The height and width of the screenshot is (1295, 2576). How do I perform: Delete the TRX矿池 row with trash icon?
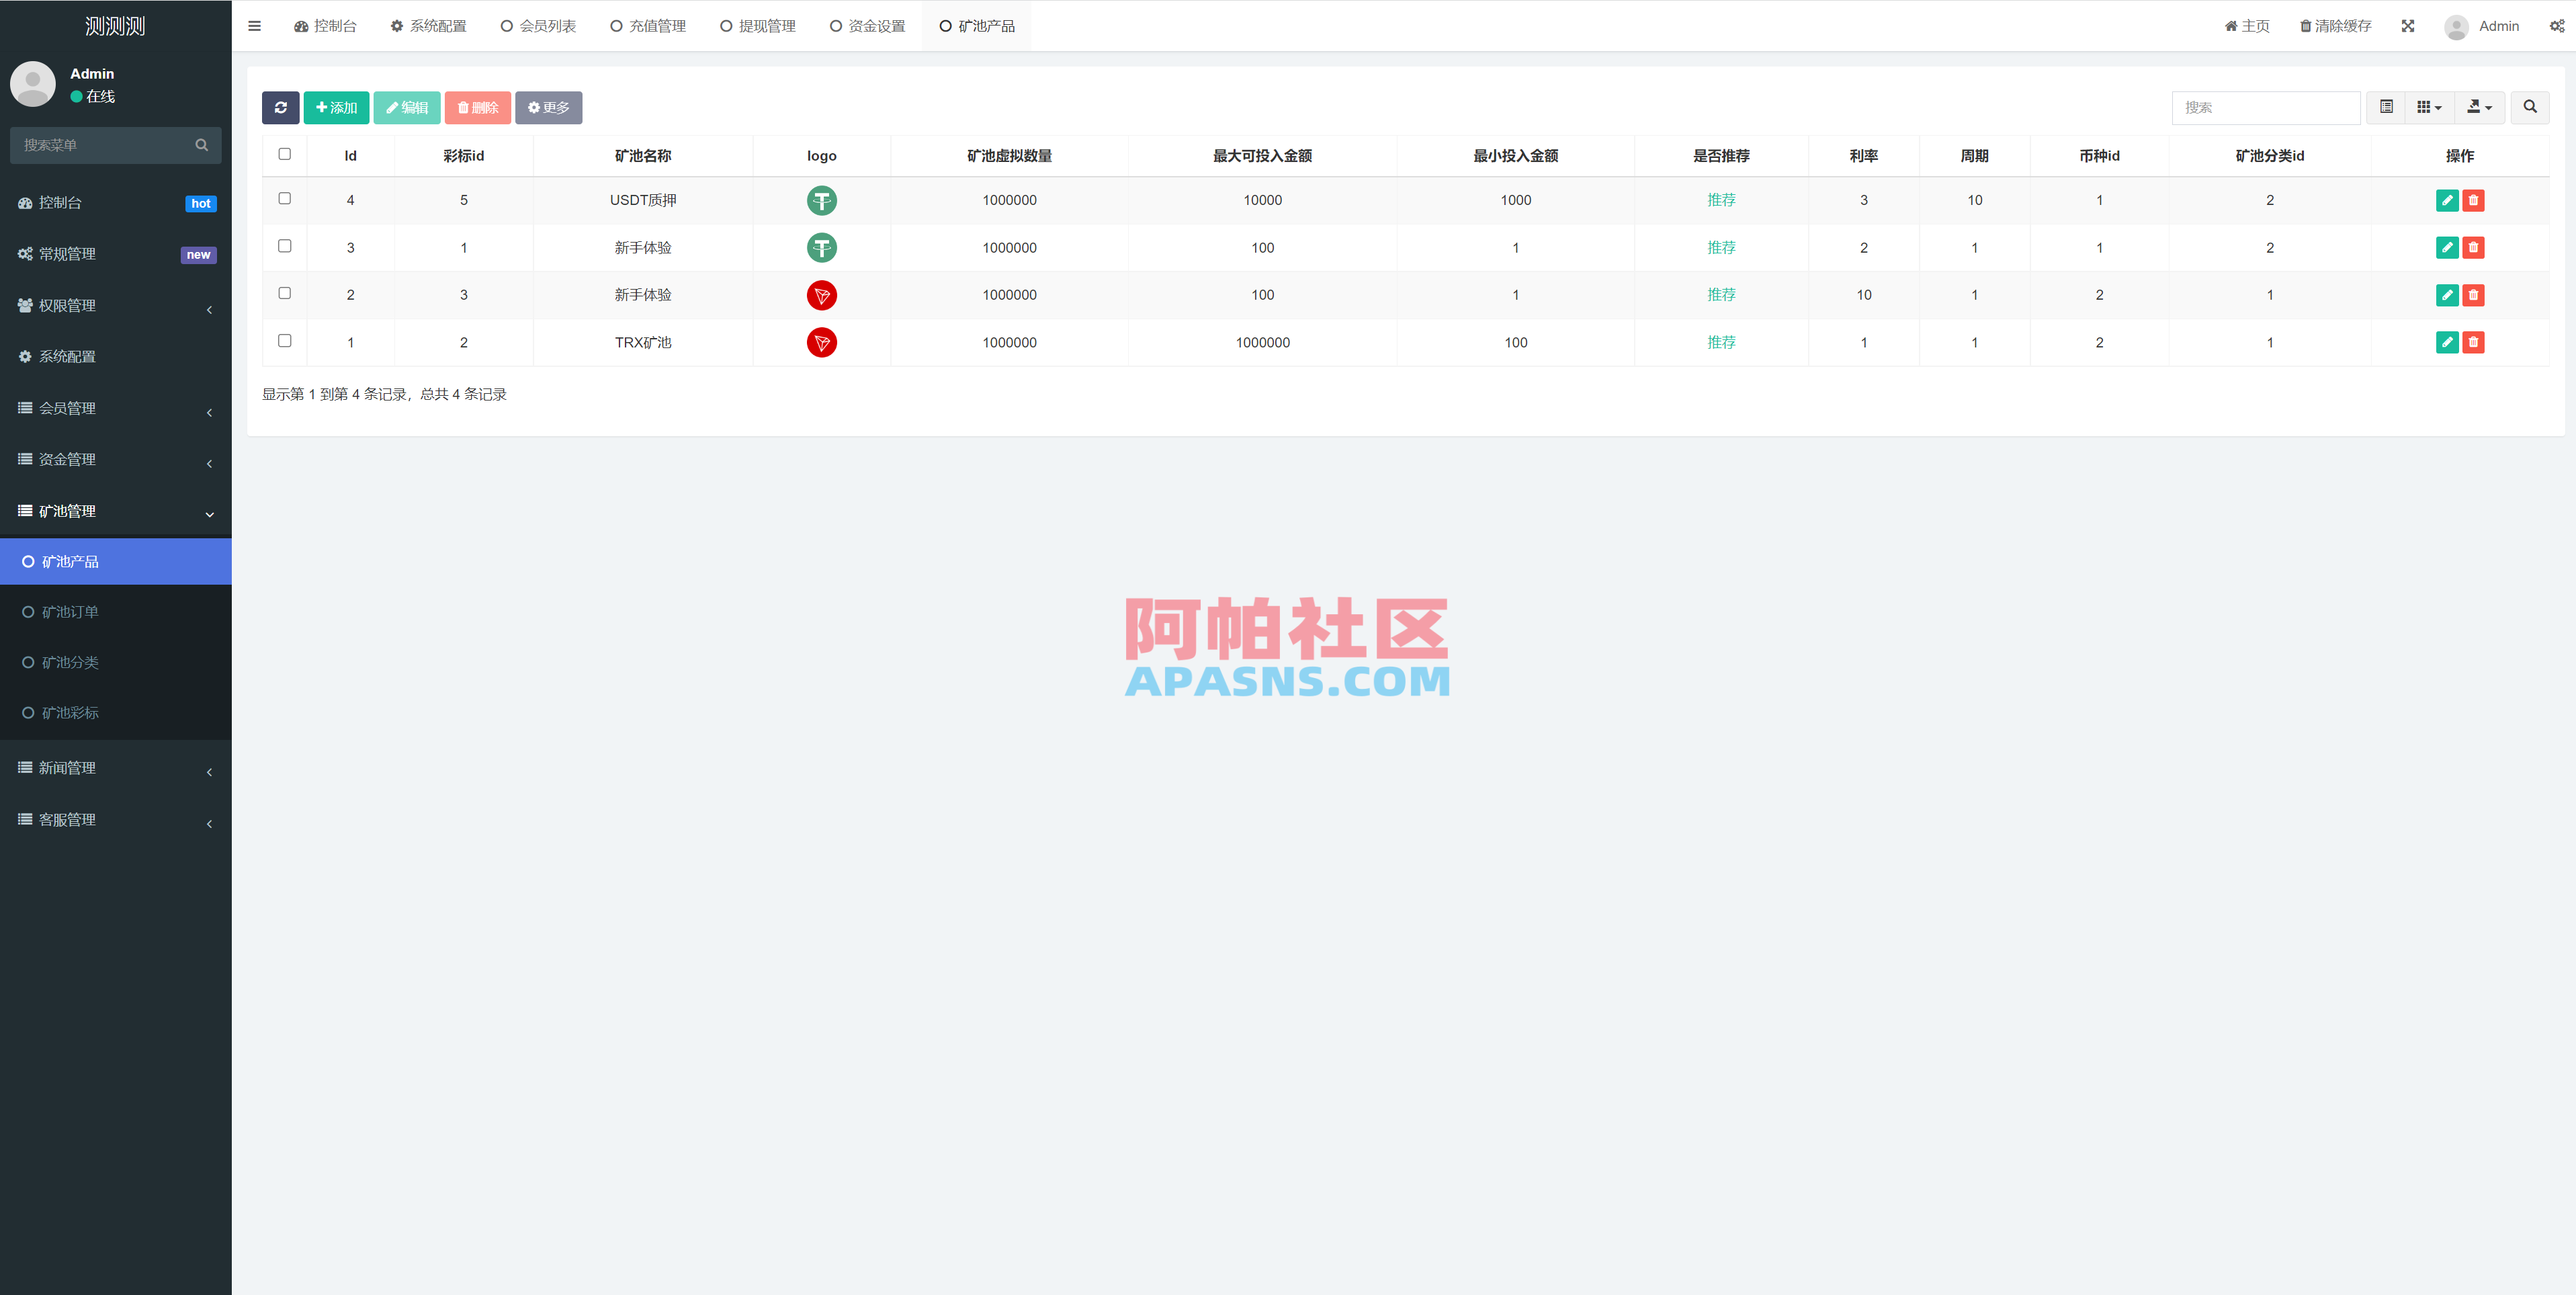2474,342
